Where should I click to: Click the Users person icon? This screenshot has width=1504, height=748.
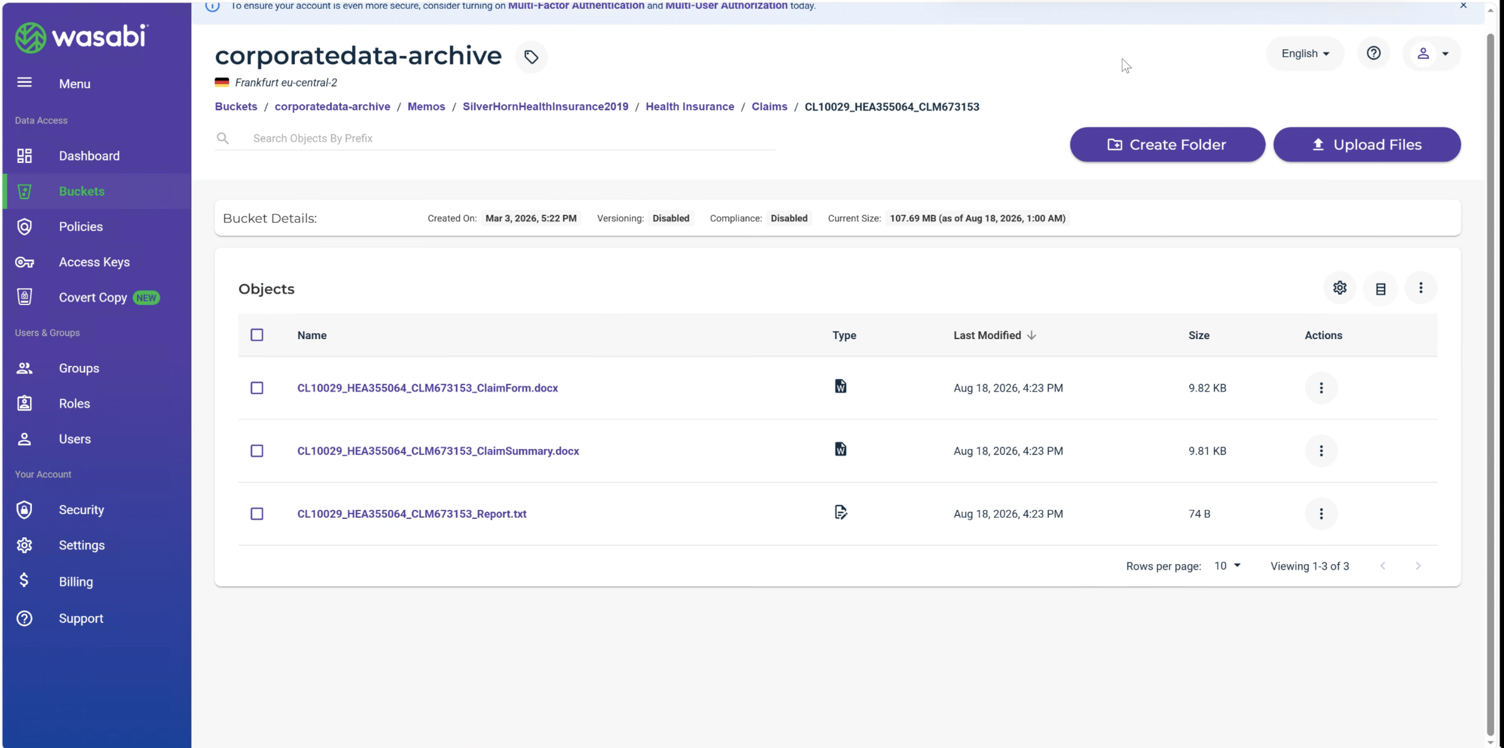click(24, 439)
